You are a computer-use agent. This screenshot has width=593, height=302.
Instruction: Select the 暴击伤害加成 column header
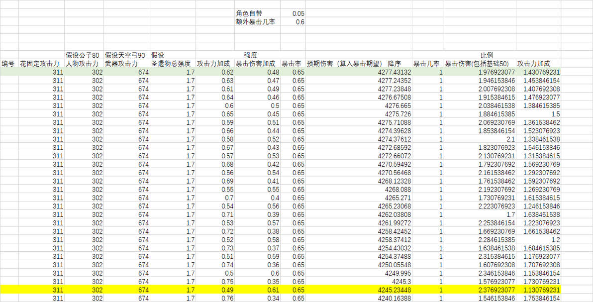pyautogui.click(x=258, y=63)
